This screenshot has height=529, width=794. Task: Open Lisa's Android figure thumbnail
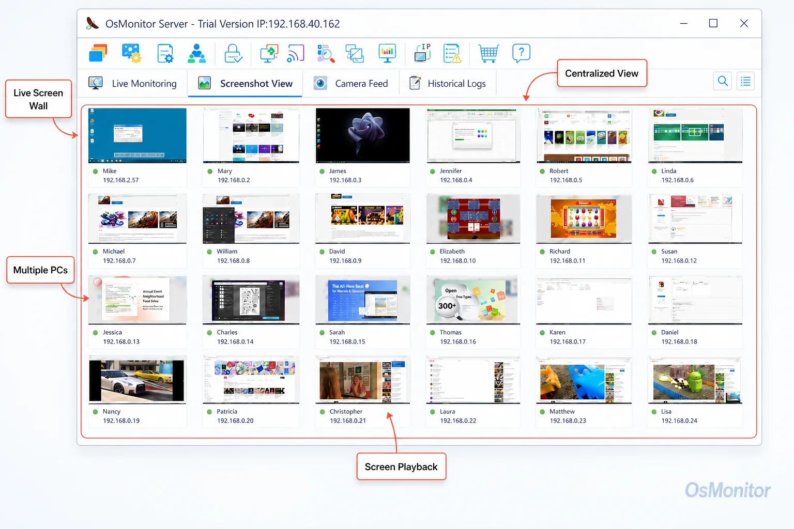(695, 380)
